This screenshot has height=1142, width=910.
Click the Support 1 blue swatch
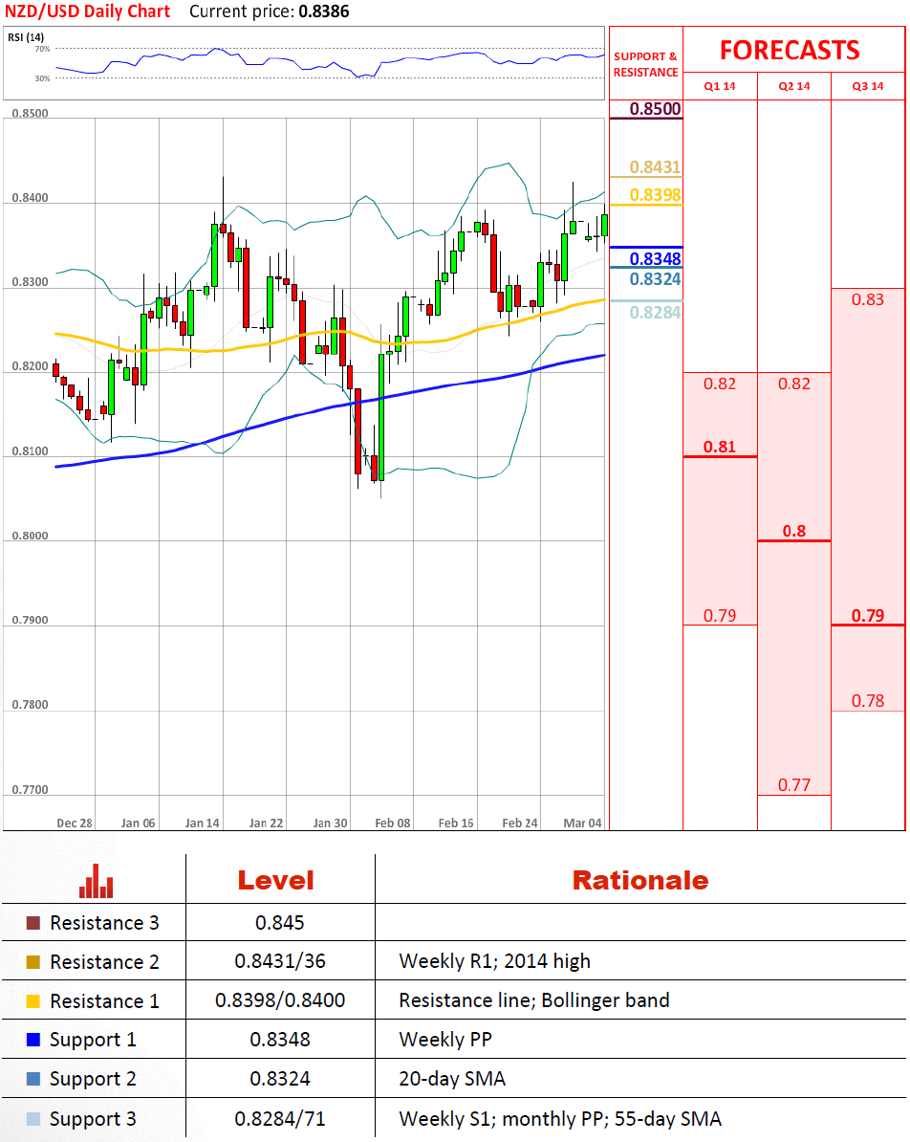pos(33,1040)
